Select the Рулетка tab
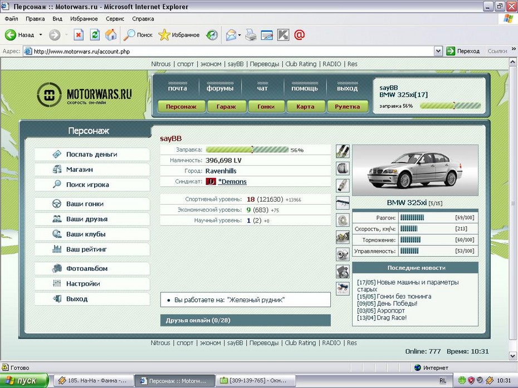 click(347, 107)
